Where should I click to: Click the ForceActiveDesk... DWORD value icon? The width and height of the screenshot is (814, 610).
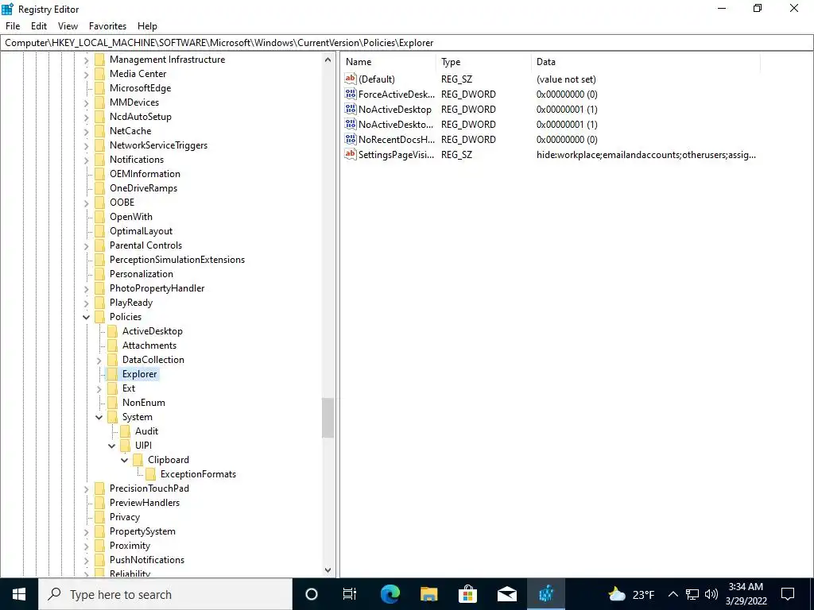351,94
